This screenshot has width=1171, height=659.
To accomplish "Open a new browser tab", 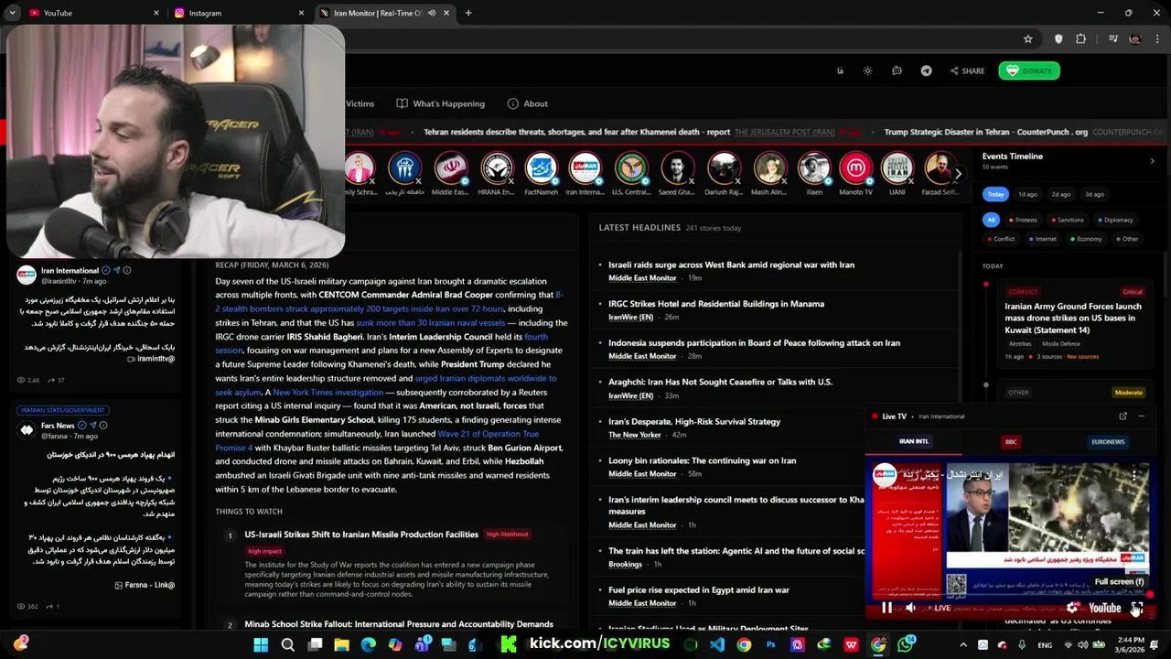I will coord(468,13).
